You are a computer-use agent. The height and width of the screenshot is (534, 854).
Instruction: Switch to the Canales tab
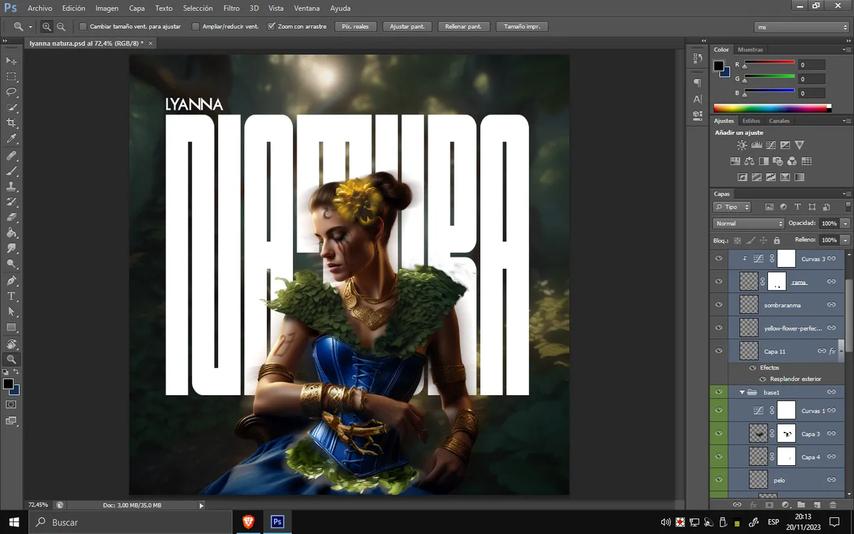click(779, 121)
